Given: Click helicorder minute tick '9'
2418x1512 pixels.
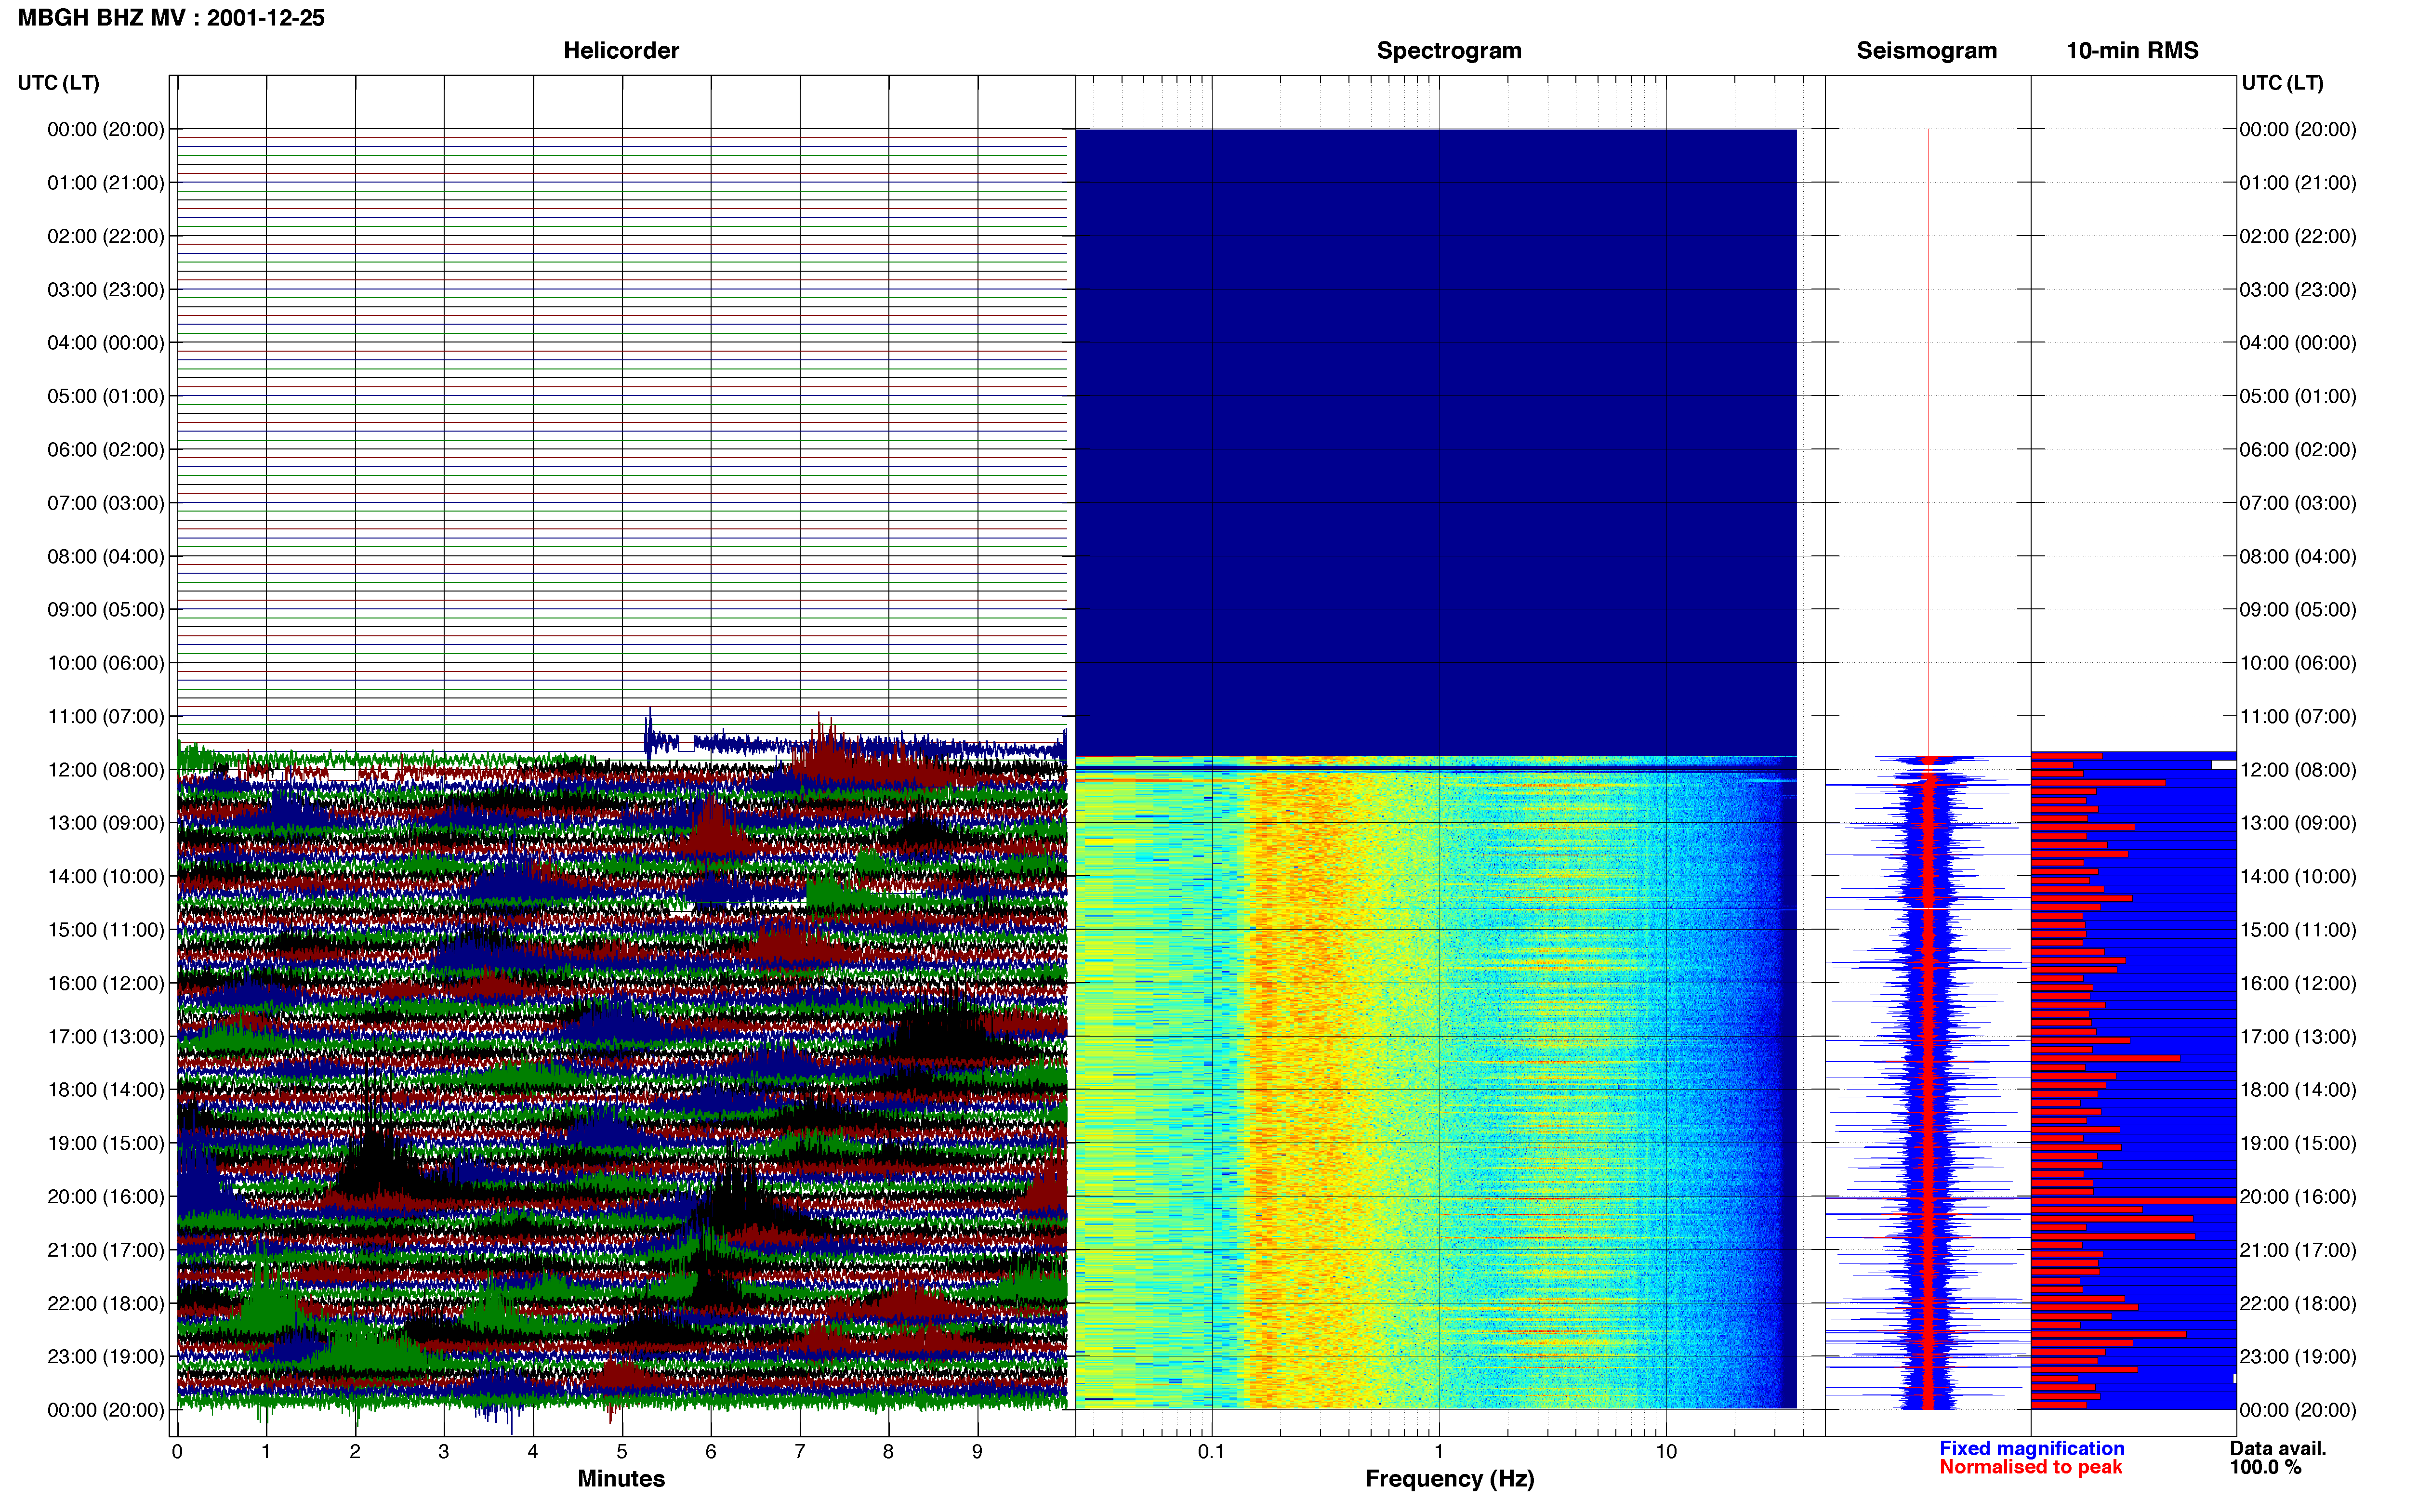Looking at the screenshot, I should pyautogui.click(x=977, y=1452).
